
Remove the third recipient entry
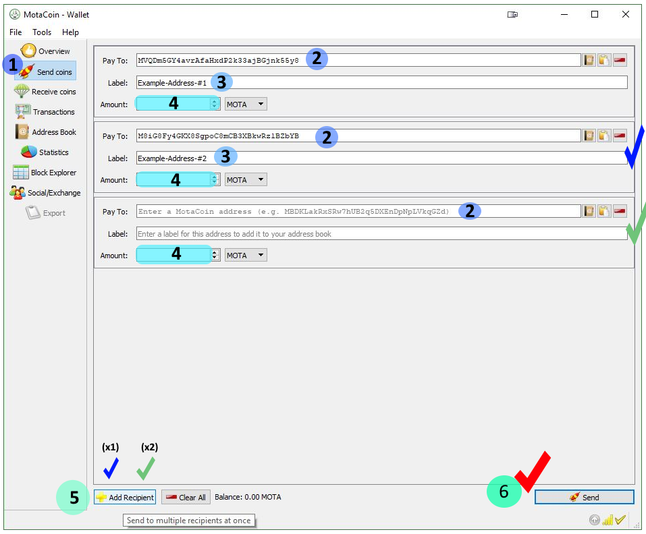tap(620, 211)
